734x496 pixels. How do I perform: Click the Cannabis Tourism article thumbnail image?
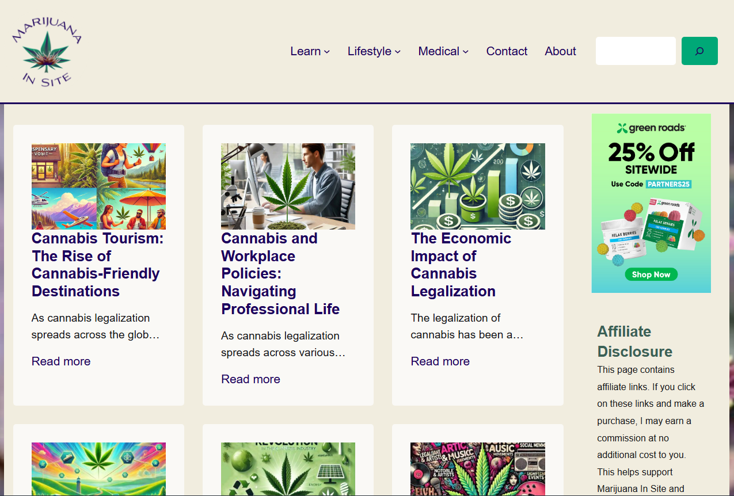pyautogui.click(x=98, y=186)
